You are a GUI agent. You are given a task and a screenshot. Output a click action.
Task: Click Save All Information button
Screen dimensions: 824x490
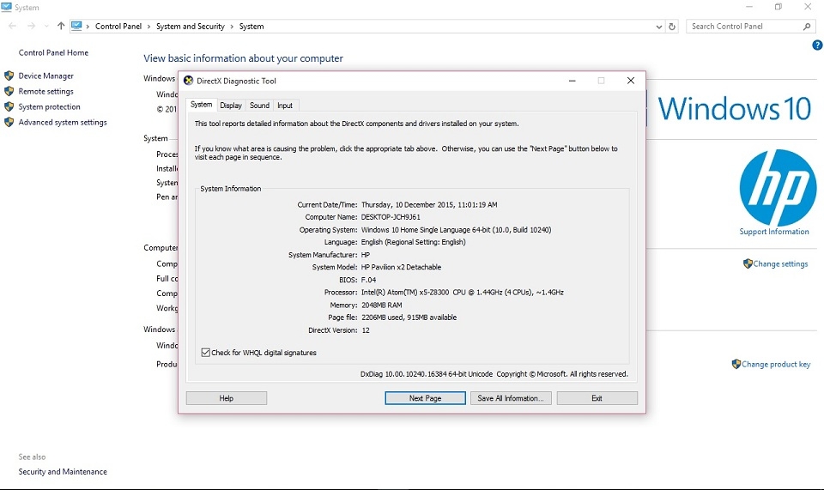pyautogui.click(x=511, y=398)
